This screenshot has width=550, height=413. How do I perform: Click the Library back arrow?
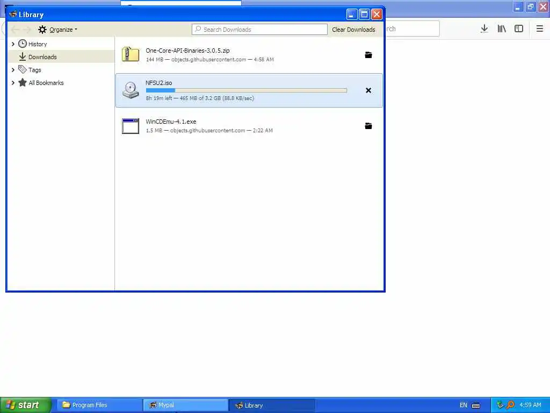pyautogui.click(x=15, y=30)
